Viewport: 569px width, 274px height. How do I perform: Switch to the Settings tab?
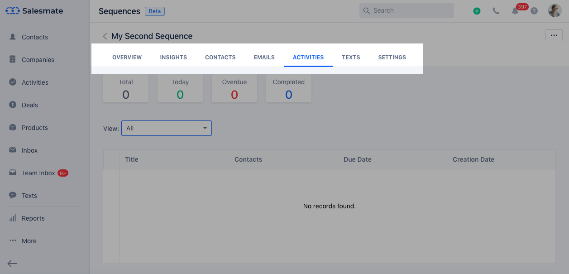point(392,58)
